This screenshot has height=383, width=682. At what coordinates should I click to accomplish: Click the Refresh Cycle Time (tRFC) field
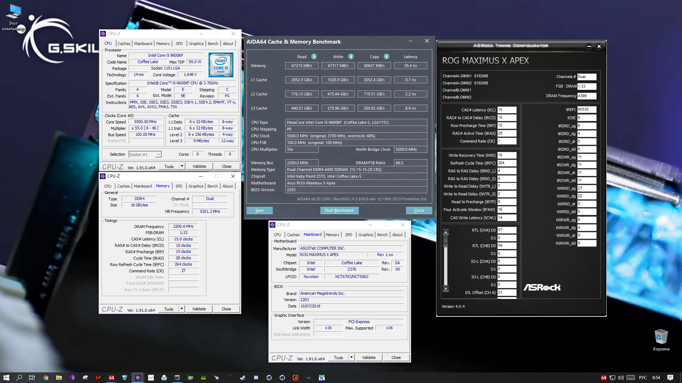[507, 163]
